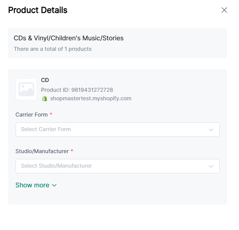This screenshot has height=230, width=239.
Task: Click the green Shopify bag icon
Action: click(x=44, y=99)
